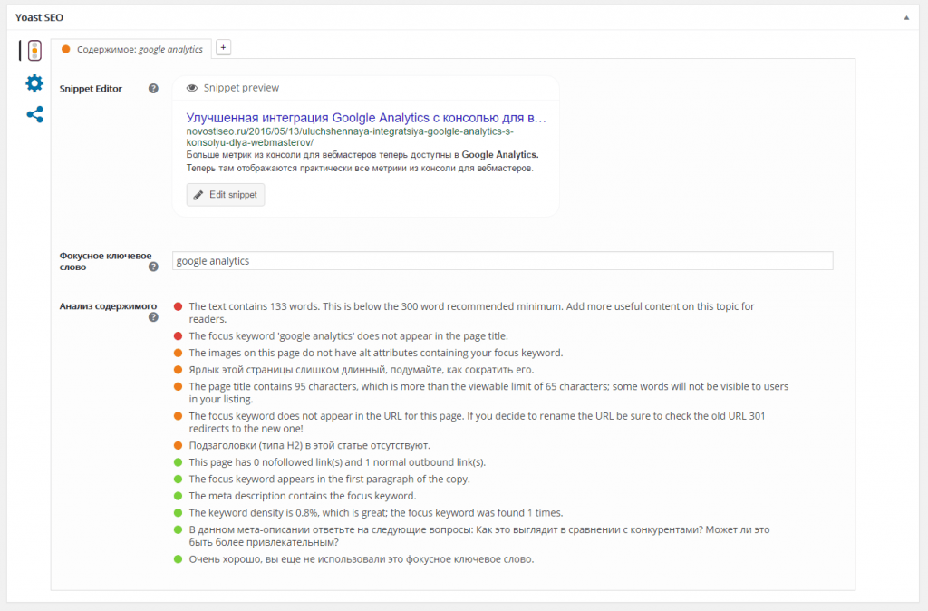Open the traffic light content analysis tab
This screenshot has width=928, height=611.
click(x=34, y=51)
